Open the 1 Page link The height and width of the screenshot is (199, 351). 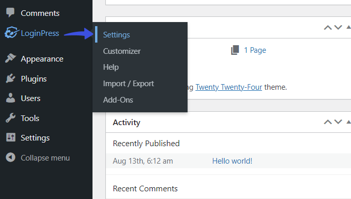point(255,50)
